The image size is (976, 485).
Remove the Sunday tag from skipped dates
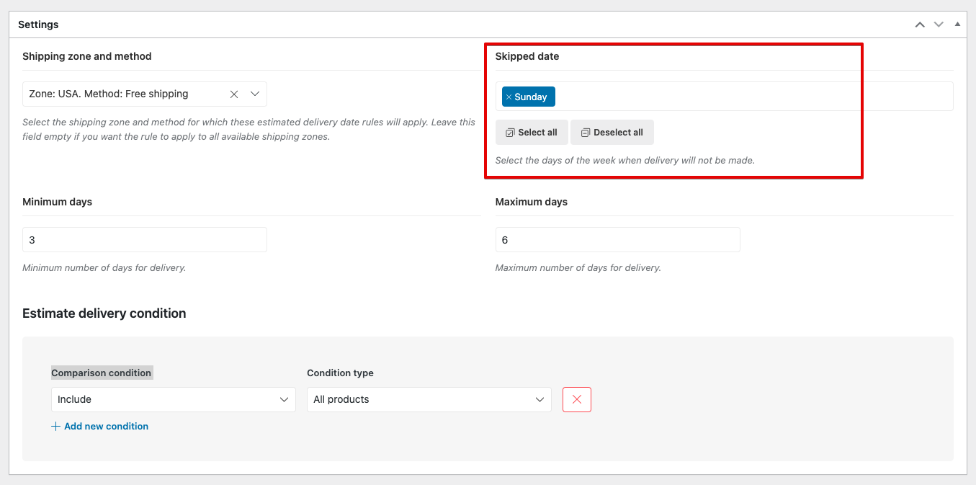tap(509, 97)
